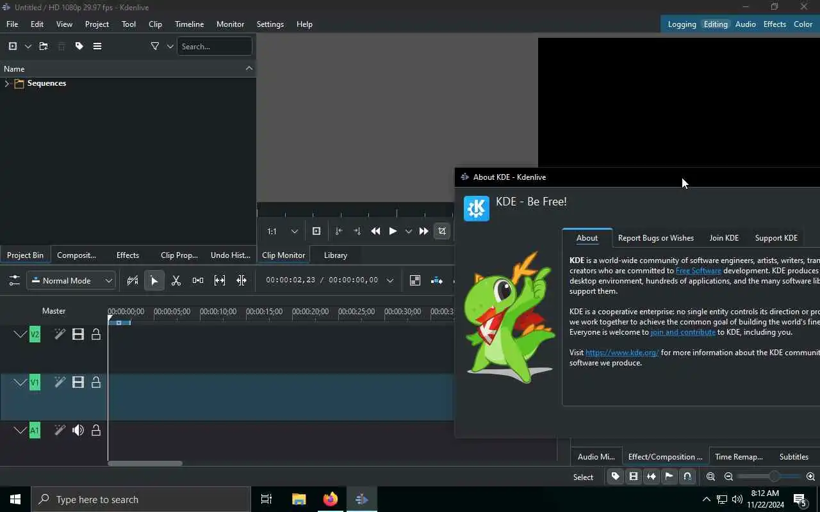Viewport: 820px width, 512px height.
Task: Toggle the crop edit mode icon in clip monitor
Action: tap(442, 231)
